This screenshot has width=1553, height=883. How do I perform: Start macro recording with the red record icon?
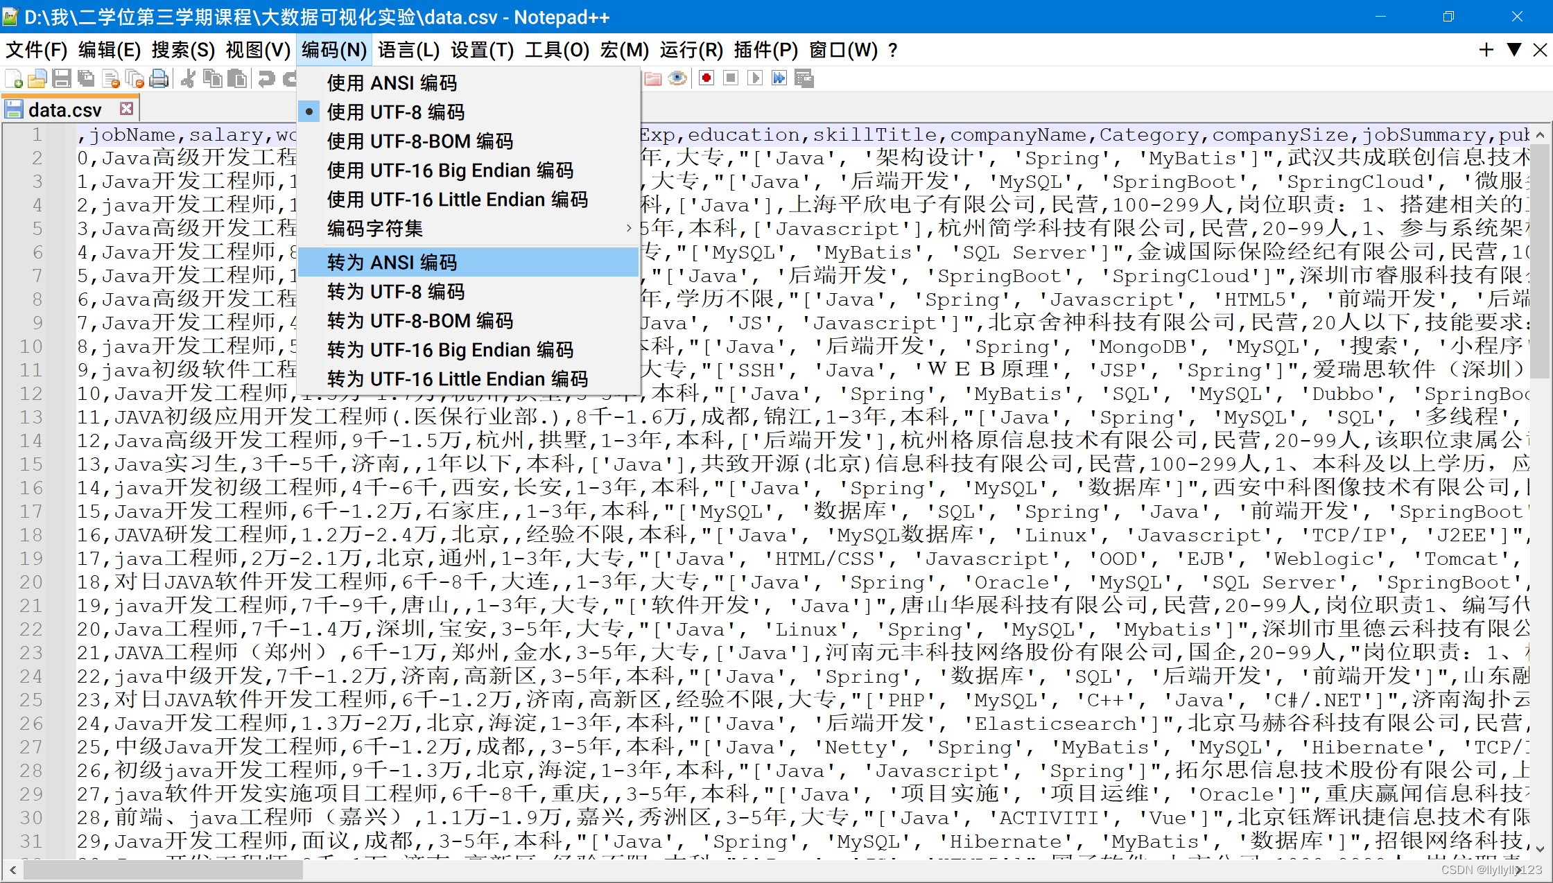(706, 78)
